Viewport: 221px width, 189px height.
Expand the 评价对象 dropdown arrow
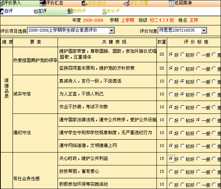(204, 31)
